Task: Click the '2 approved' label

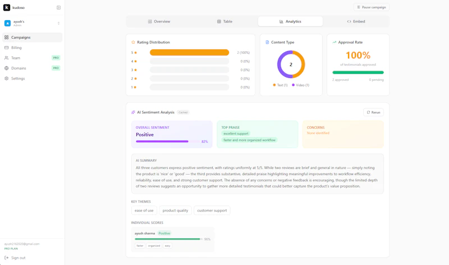Action: coord(341,80)
